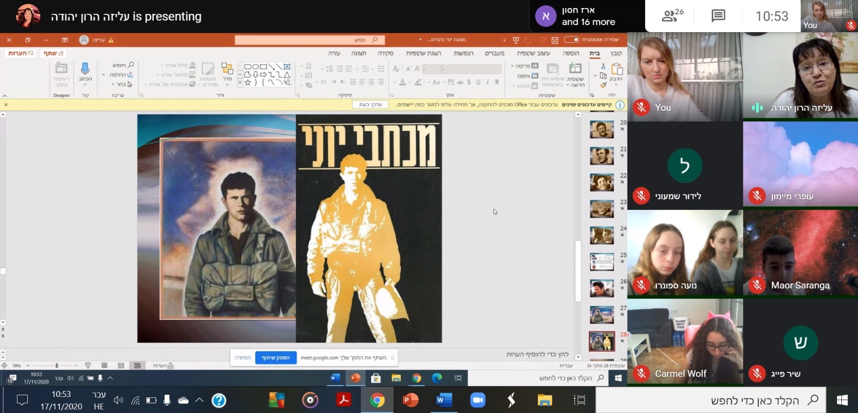
Task: Click the Format Painter brush icon
Action: coord(603,85)
